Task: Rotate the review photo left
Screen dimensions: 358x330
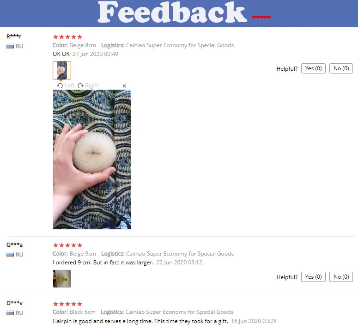Action: (66, 86)
